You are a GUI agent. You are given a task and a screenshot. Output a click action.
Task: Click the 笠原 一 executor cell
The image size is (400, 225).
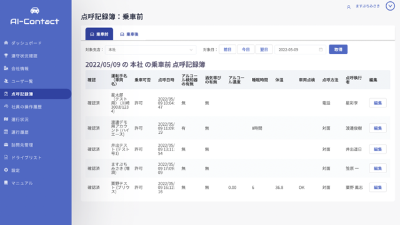click(x=352, y=168)
